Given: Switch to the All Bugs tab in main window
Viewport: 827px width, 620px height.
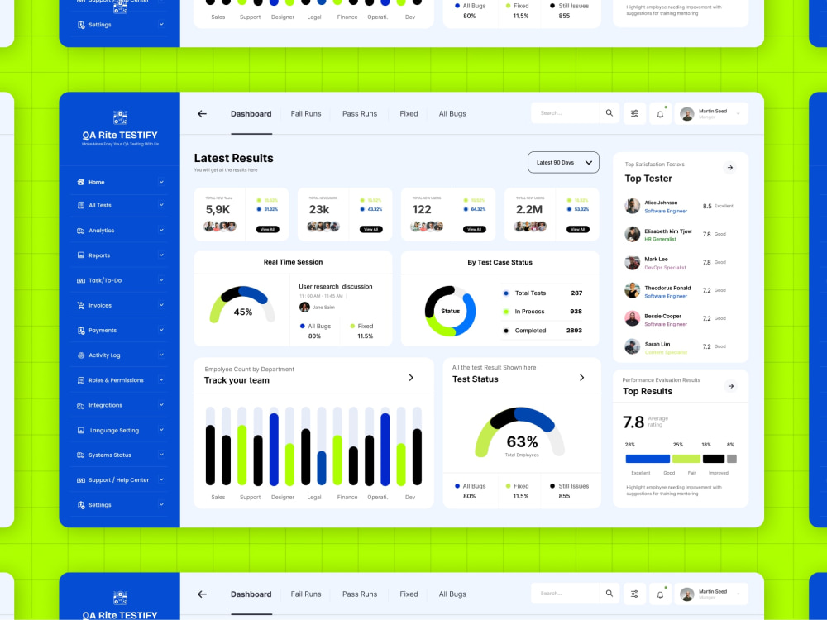Looking at the screenshot, I should click(452, 114).
